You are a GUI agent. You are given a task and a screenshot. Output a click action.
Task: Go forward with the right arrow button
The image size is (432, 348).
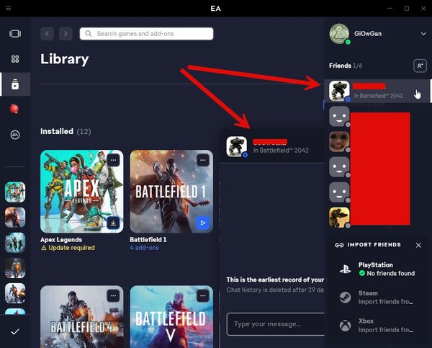[x=66, y=34]
